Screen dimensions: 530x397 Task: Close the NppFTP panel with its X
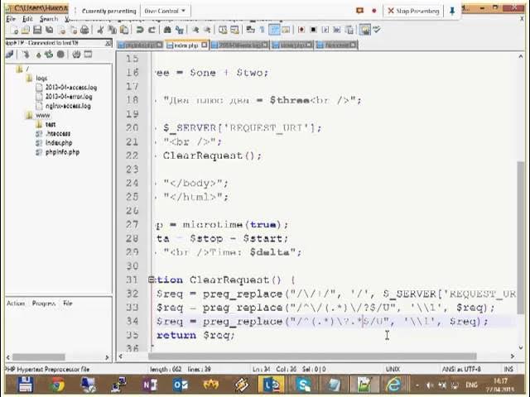pyautogui.click(x=108, y=43)
